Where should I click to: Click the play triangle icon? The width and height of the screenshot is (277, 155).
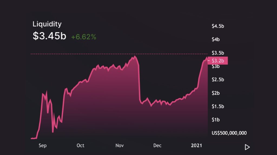pyautogui.click(x=247, y=147)
